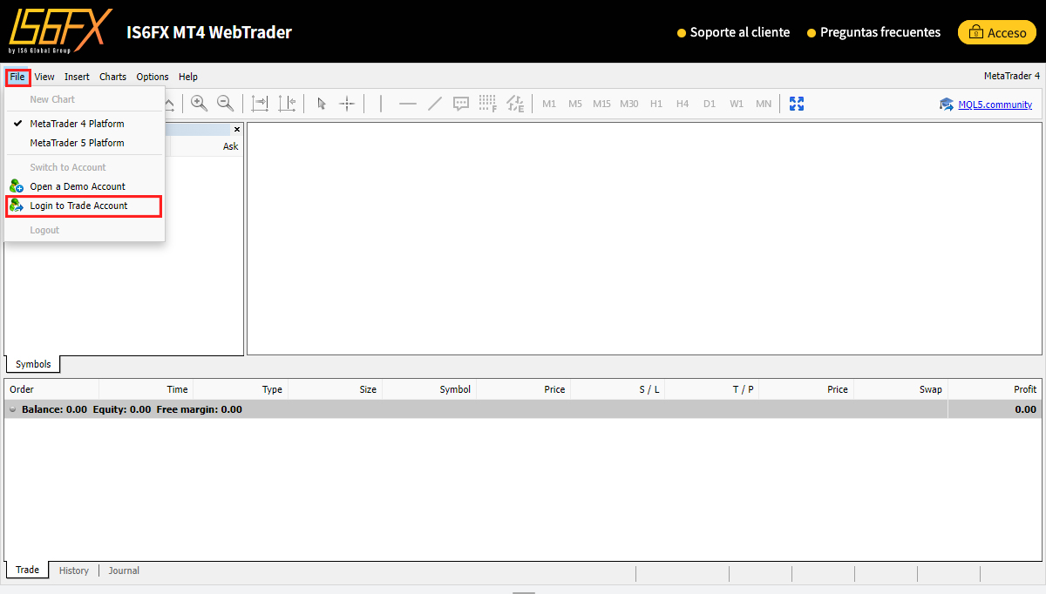Viewport: 1046px width, 594px height.
Task: Choose MetaTrader 5 Platform menu entry
Action: [x=85, y=143]
